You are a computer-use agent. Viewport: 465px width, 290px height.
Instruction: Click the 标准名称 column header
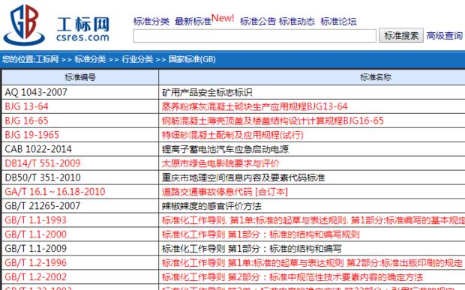pyautogui.click(x=376, y=77)
